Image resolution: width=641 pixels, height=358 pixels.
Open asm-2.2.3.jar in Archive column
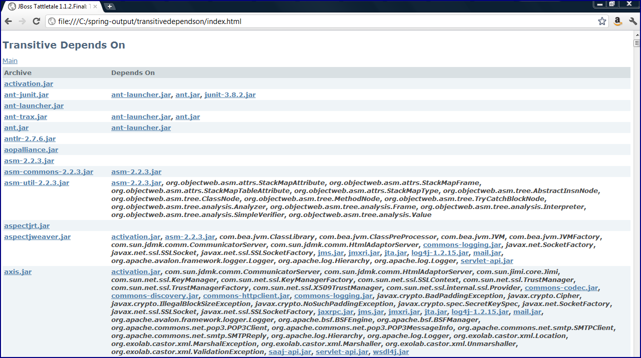pyautogui.click(x=29, y=160)
